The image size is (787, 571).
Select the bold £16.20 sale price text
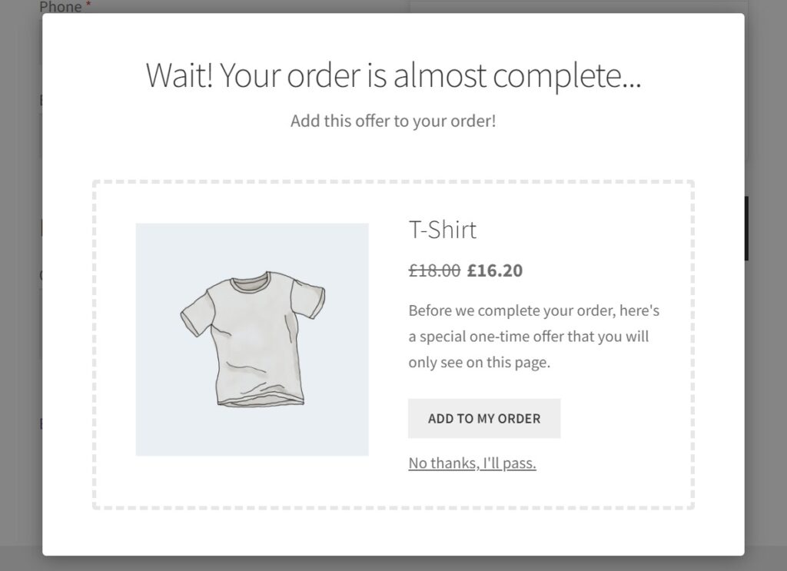[x=494, y=271]
